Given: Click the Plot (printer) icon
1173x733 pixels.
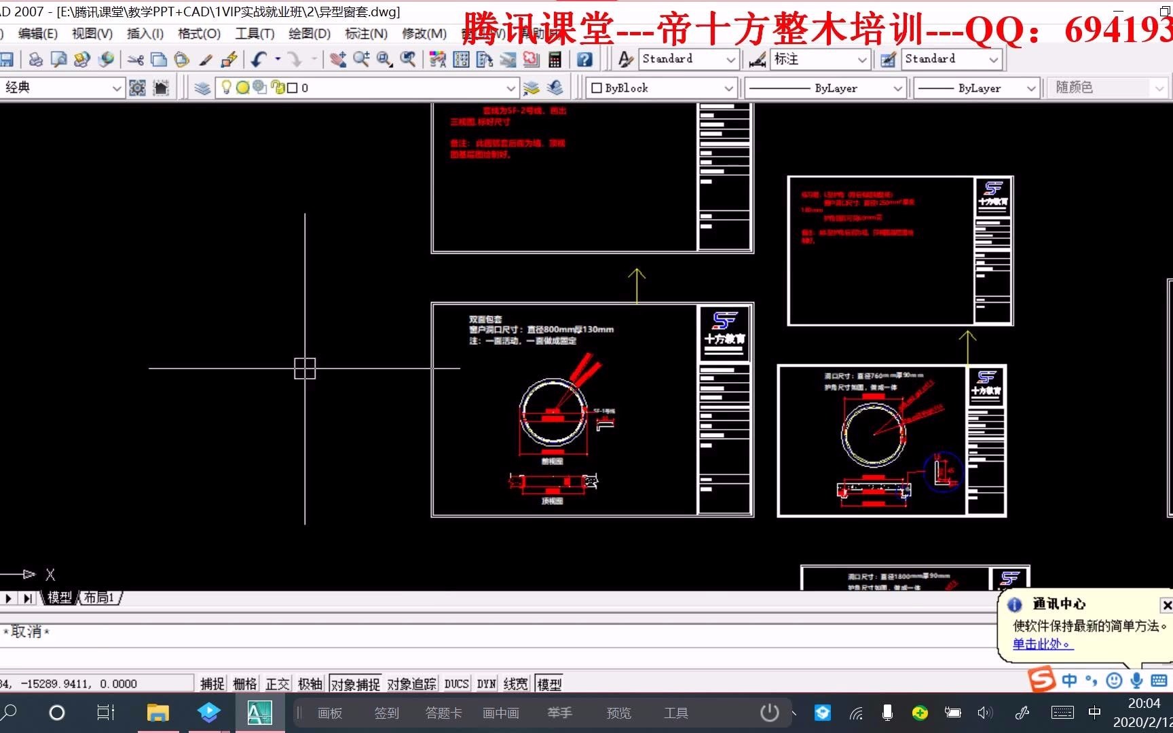Looking at the screenshot, I should coord(36,60).
